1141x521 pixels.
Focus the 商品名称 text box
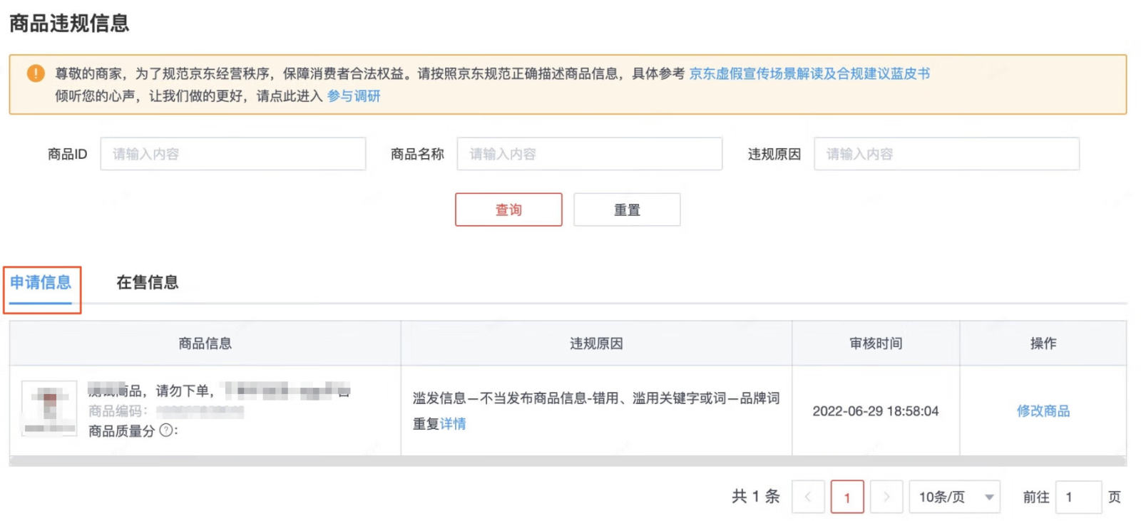tap(589, 154)
